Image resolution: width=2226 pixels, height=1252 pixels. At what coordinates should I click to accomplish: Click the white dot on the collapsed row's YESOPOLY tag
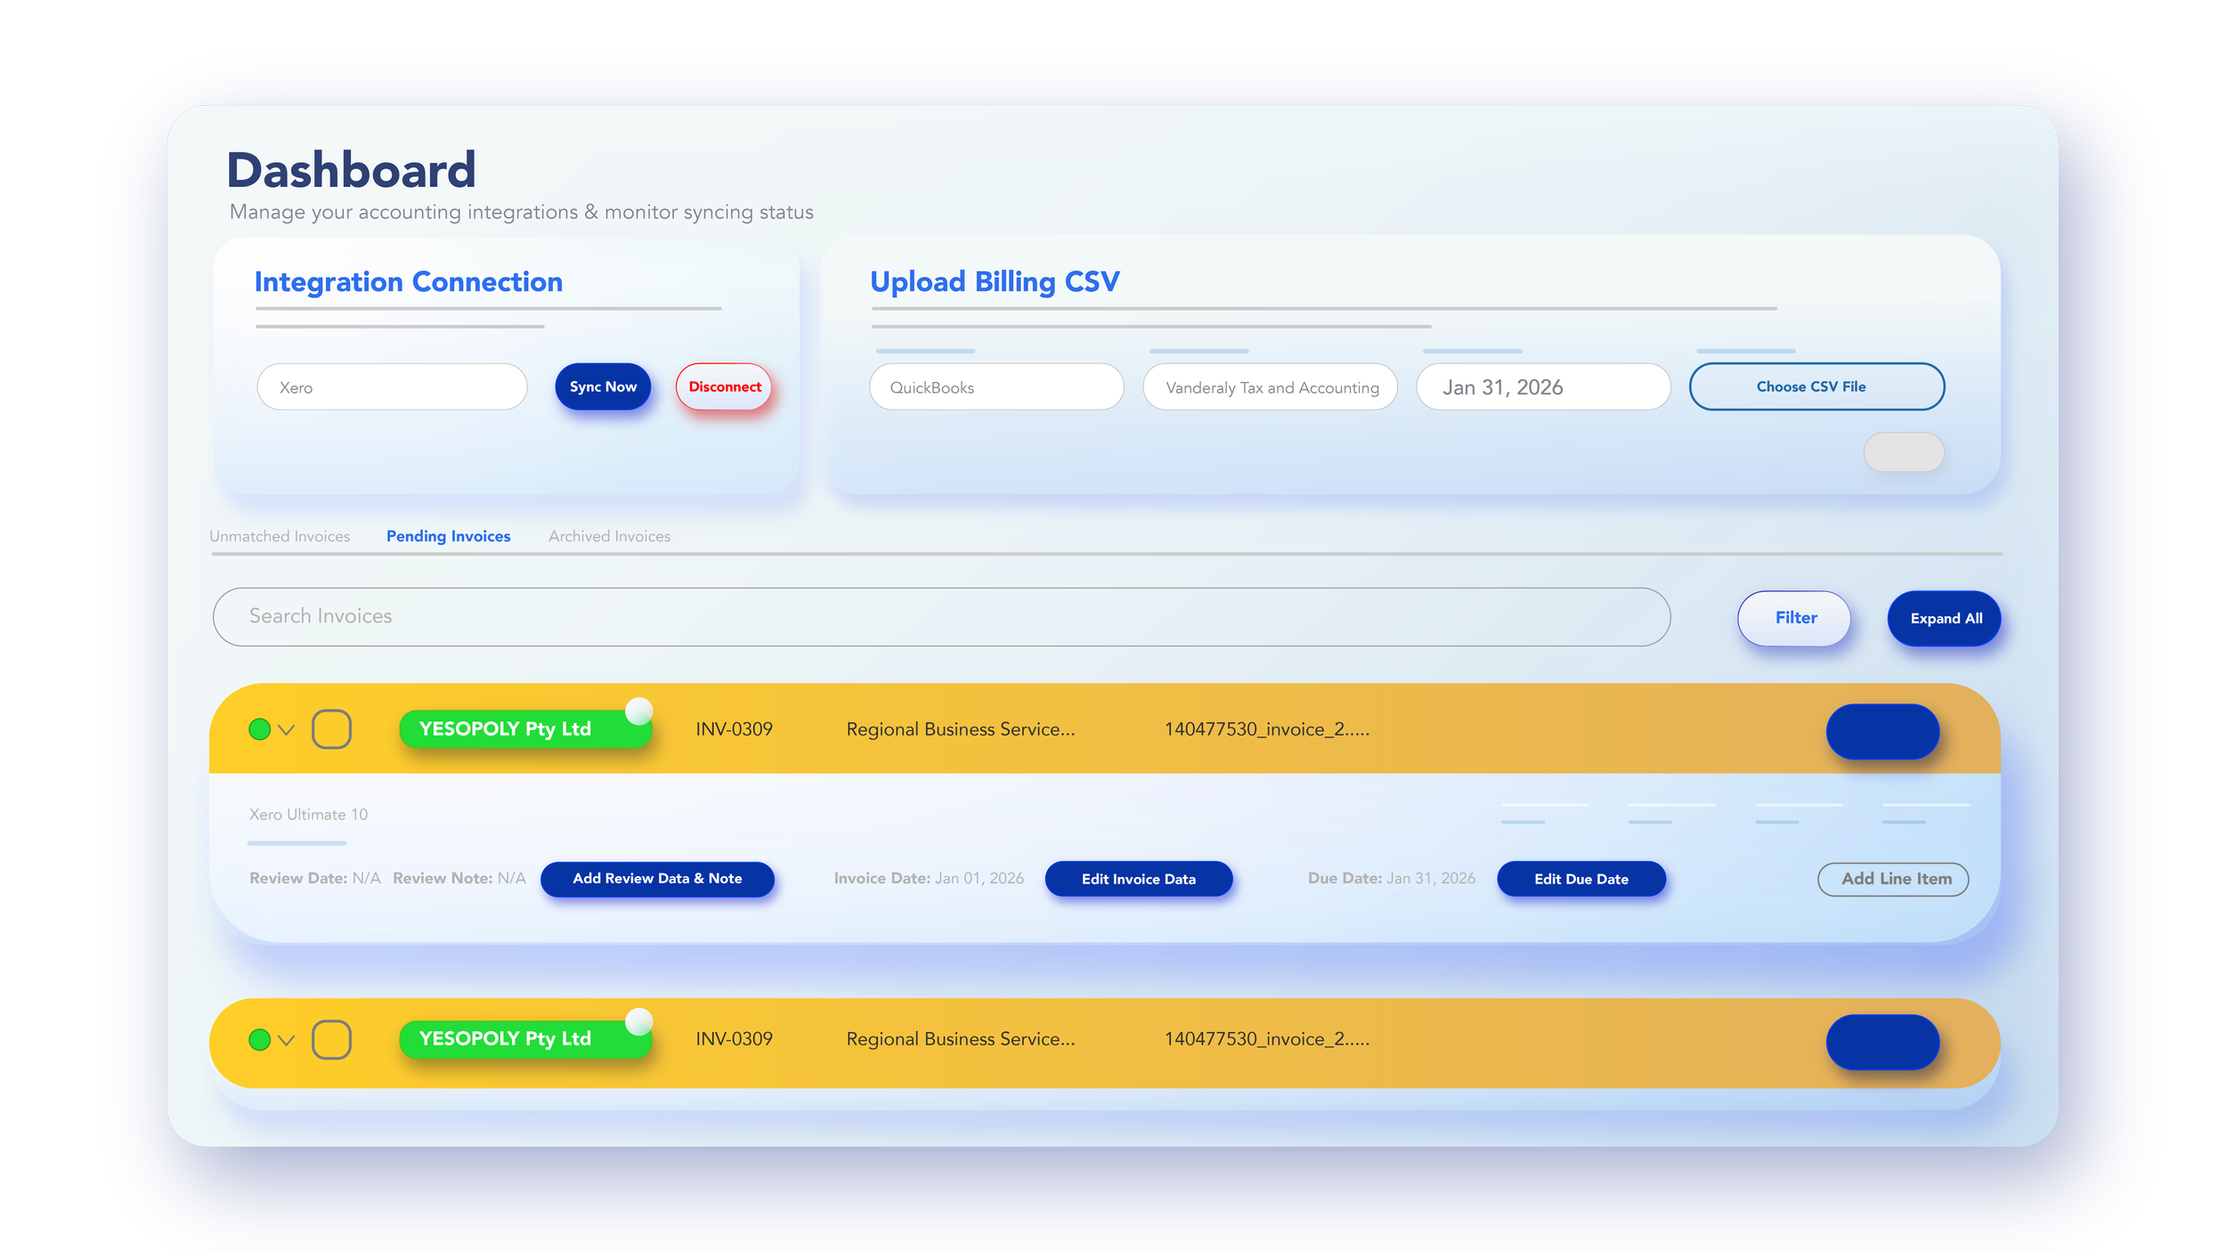(639, 1020)
